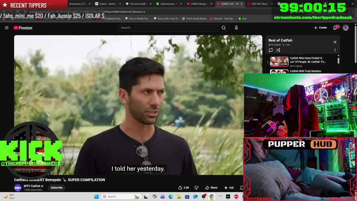Start voice search with the microphone
The height and width of the screenshot is (201, 357).
236,28
